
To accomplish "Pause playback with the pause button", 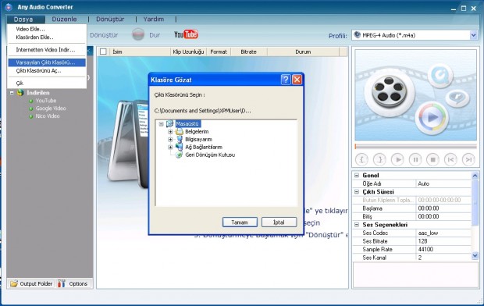I will tap(415, 160).
